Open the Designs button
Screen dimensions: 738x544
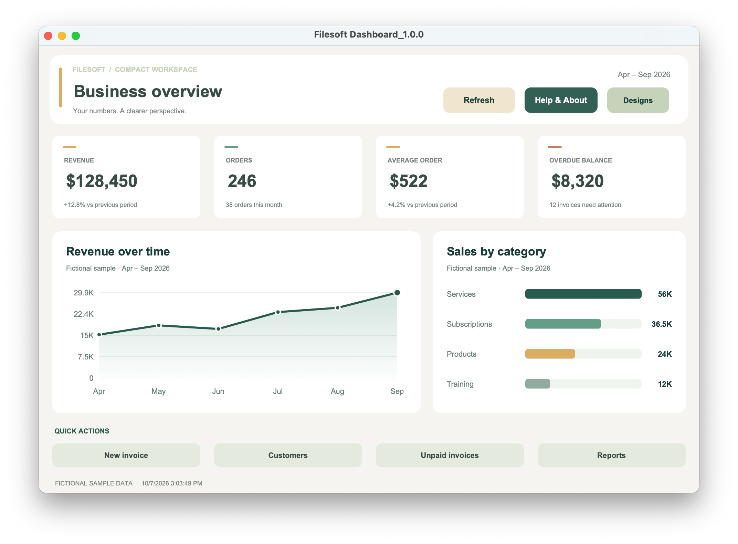click(638, 100)
